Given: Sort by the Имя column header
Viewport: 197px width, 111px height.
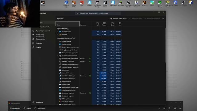Looking at the screenshot, I should 67,24.
